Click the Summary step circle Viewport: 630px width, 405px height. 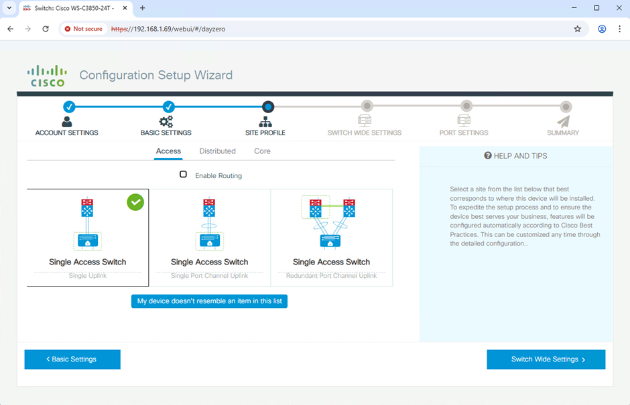(x=566, y=106)
